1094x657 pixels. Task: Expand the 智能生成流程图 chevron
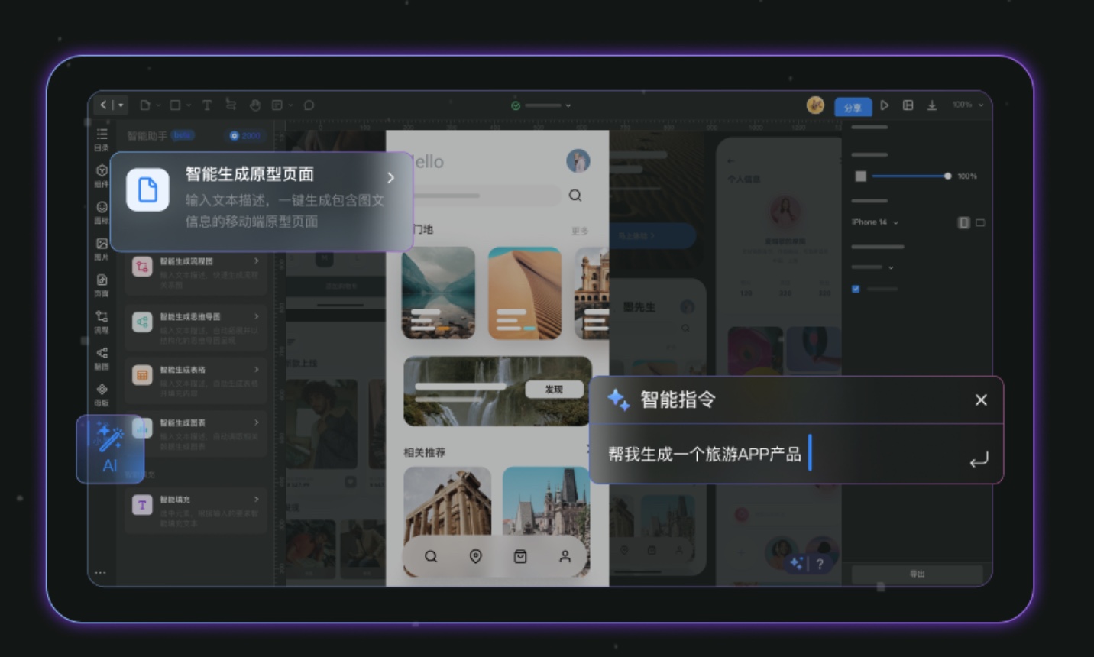coord(256,261)
